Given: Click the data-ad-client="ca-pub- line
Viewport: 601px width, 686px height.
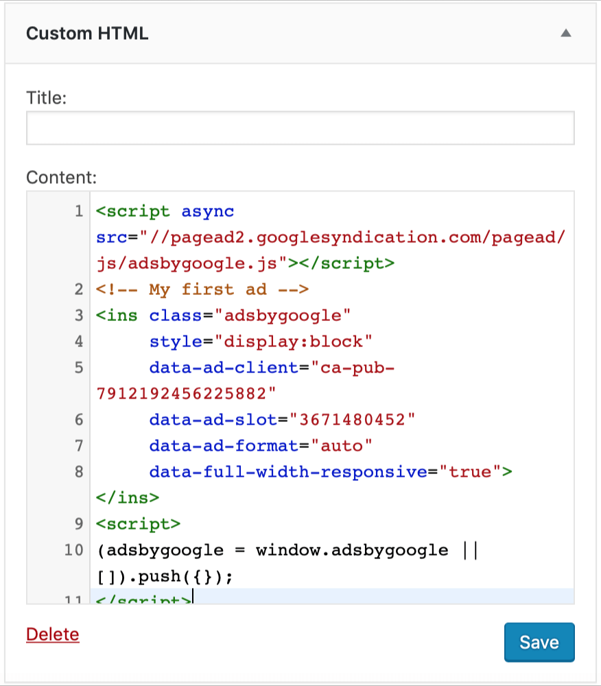Looking at the screenshot, I should (x=272, y=368).
